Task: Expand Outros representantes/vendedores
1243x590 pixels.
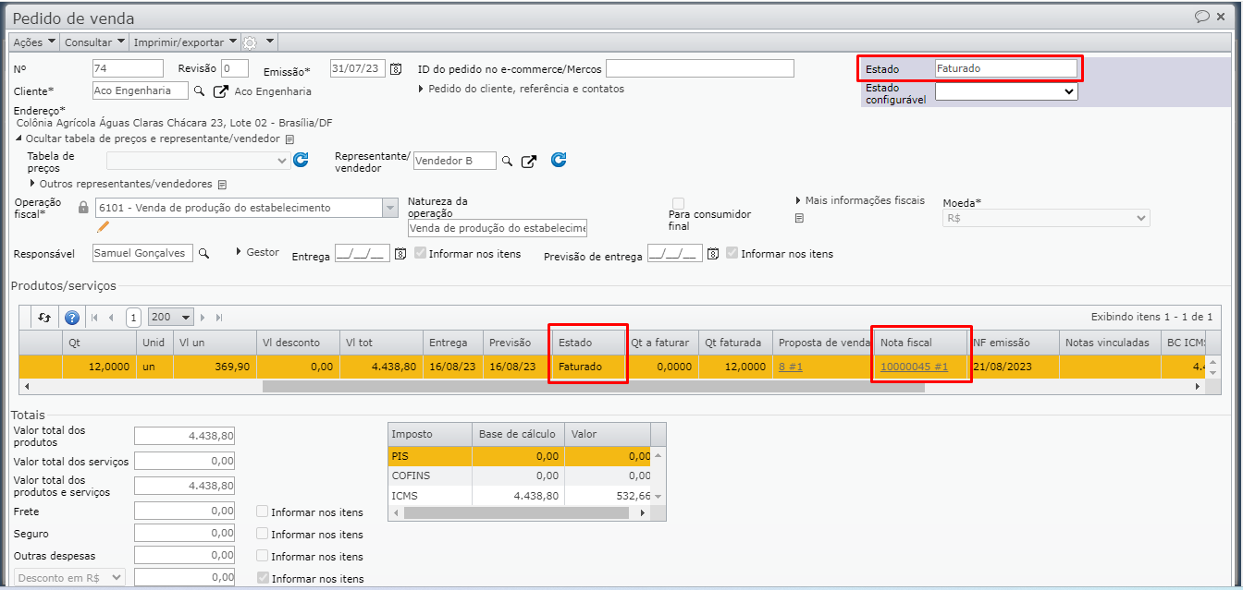Action: (121, 184)
